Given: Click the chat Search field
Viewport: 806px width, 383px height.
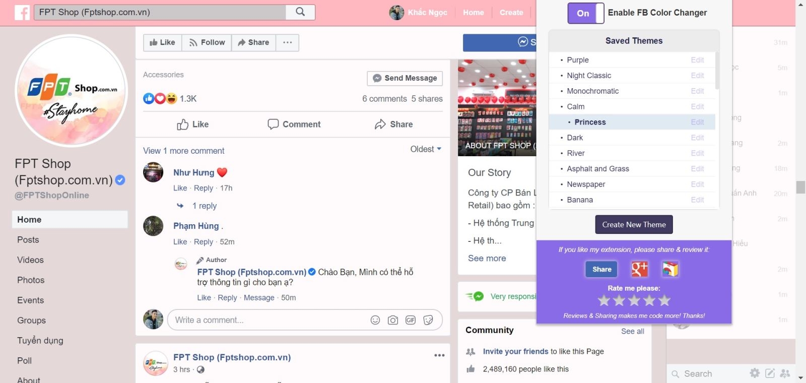Looking at the screenshot, I should click(708, 373).
